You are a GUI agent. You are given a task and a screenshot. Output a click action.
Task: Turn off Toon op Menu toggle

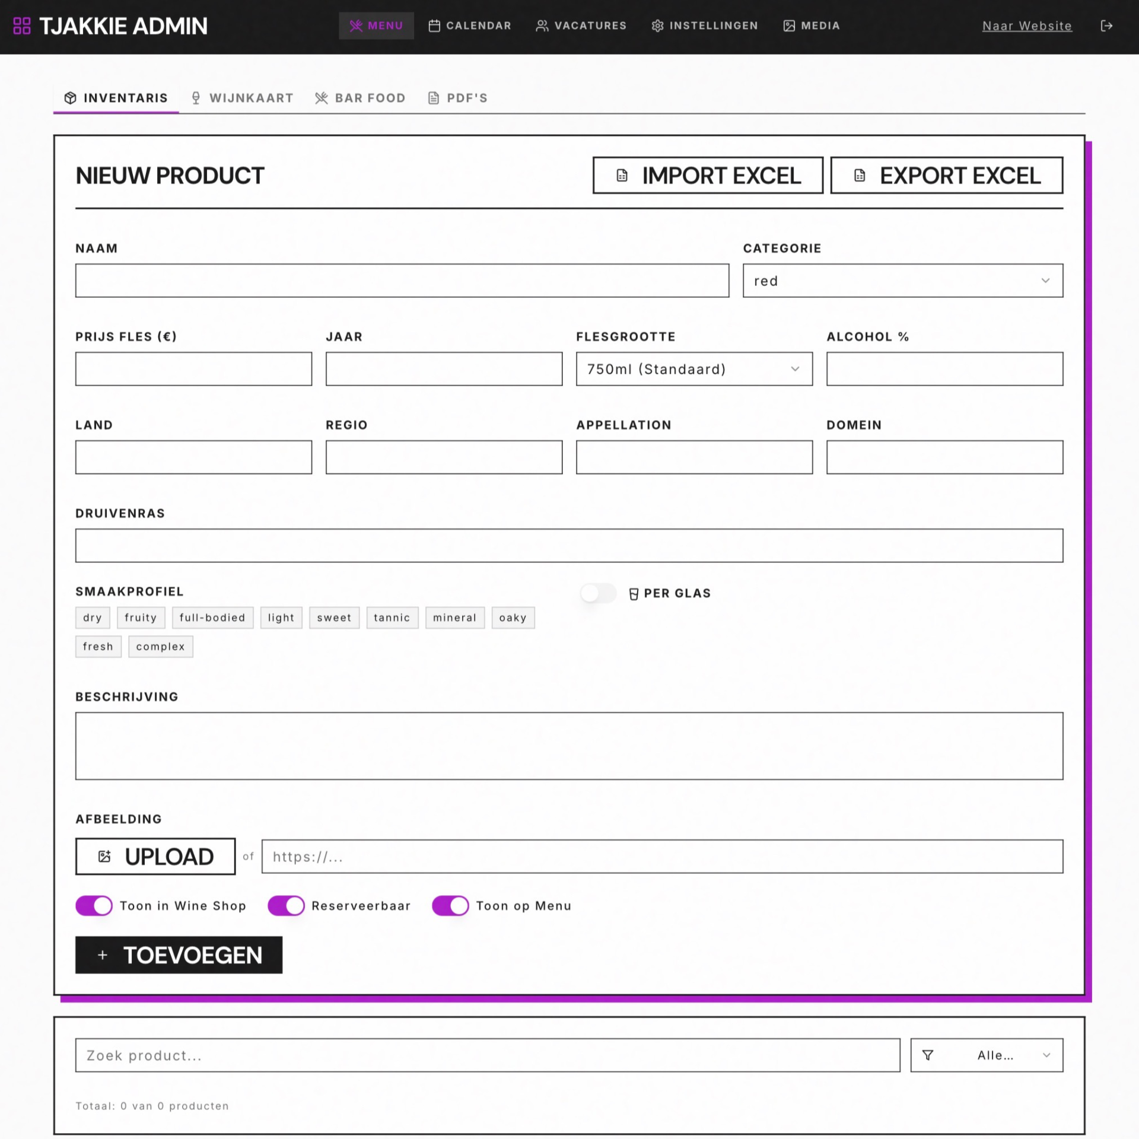[450, 906]
